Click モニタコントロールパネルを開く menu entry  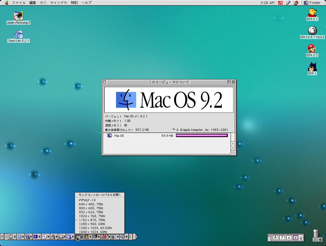tap(99, 195)
